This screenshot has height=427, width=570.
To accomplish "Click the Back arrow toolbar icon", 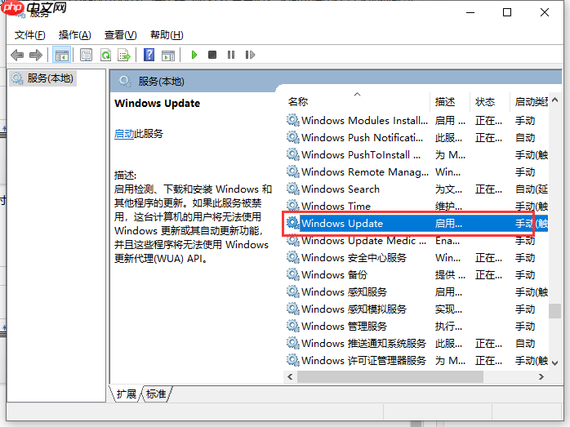I will [17, 56].
